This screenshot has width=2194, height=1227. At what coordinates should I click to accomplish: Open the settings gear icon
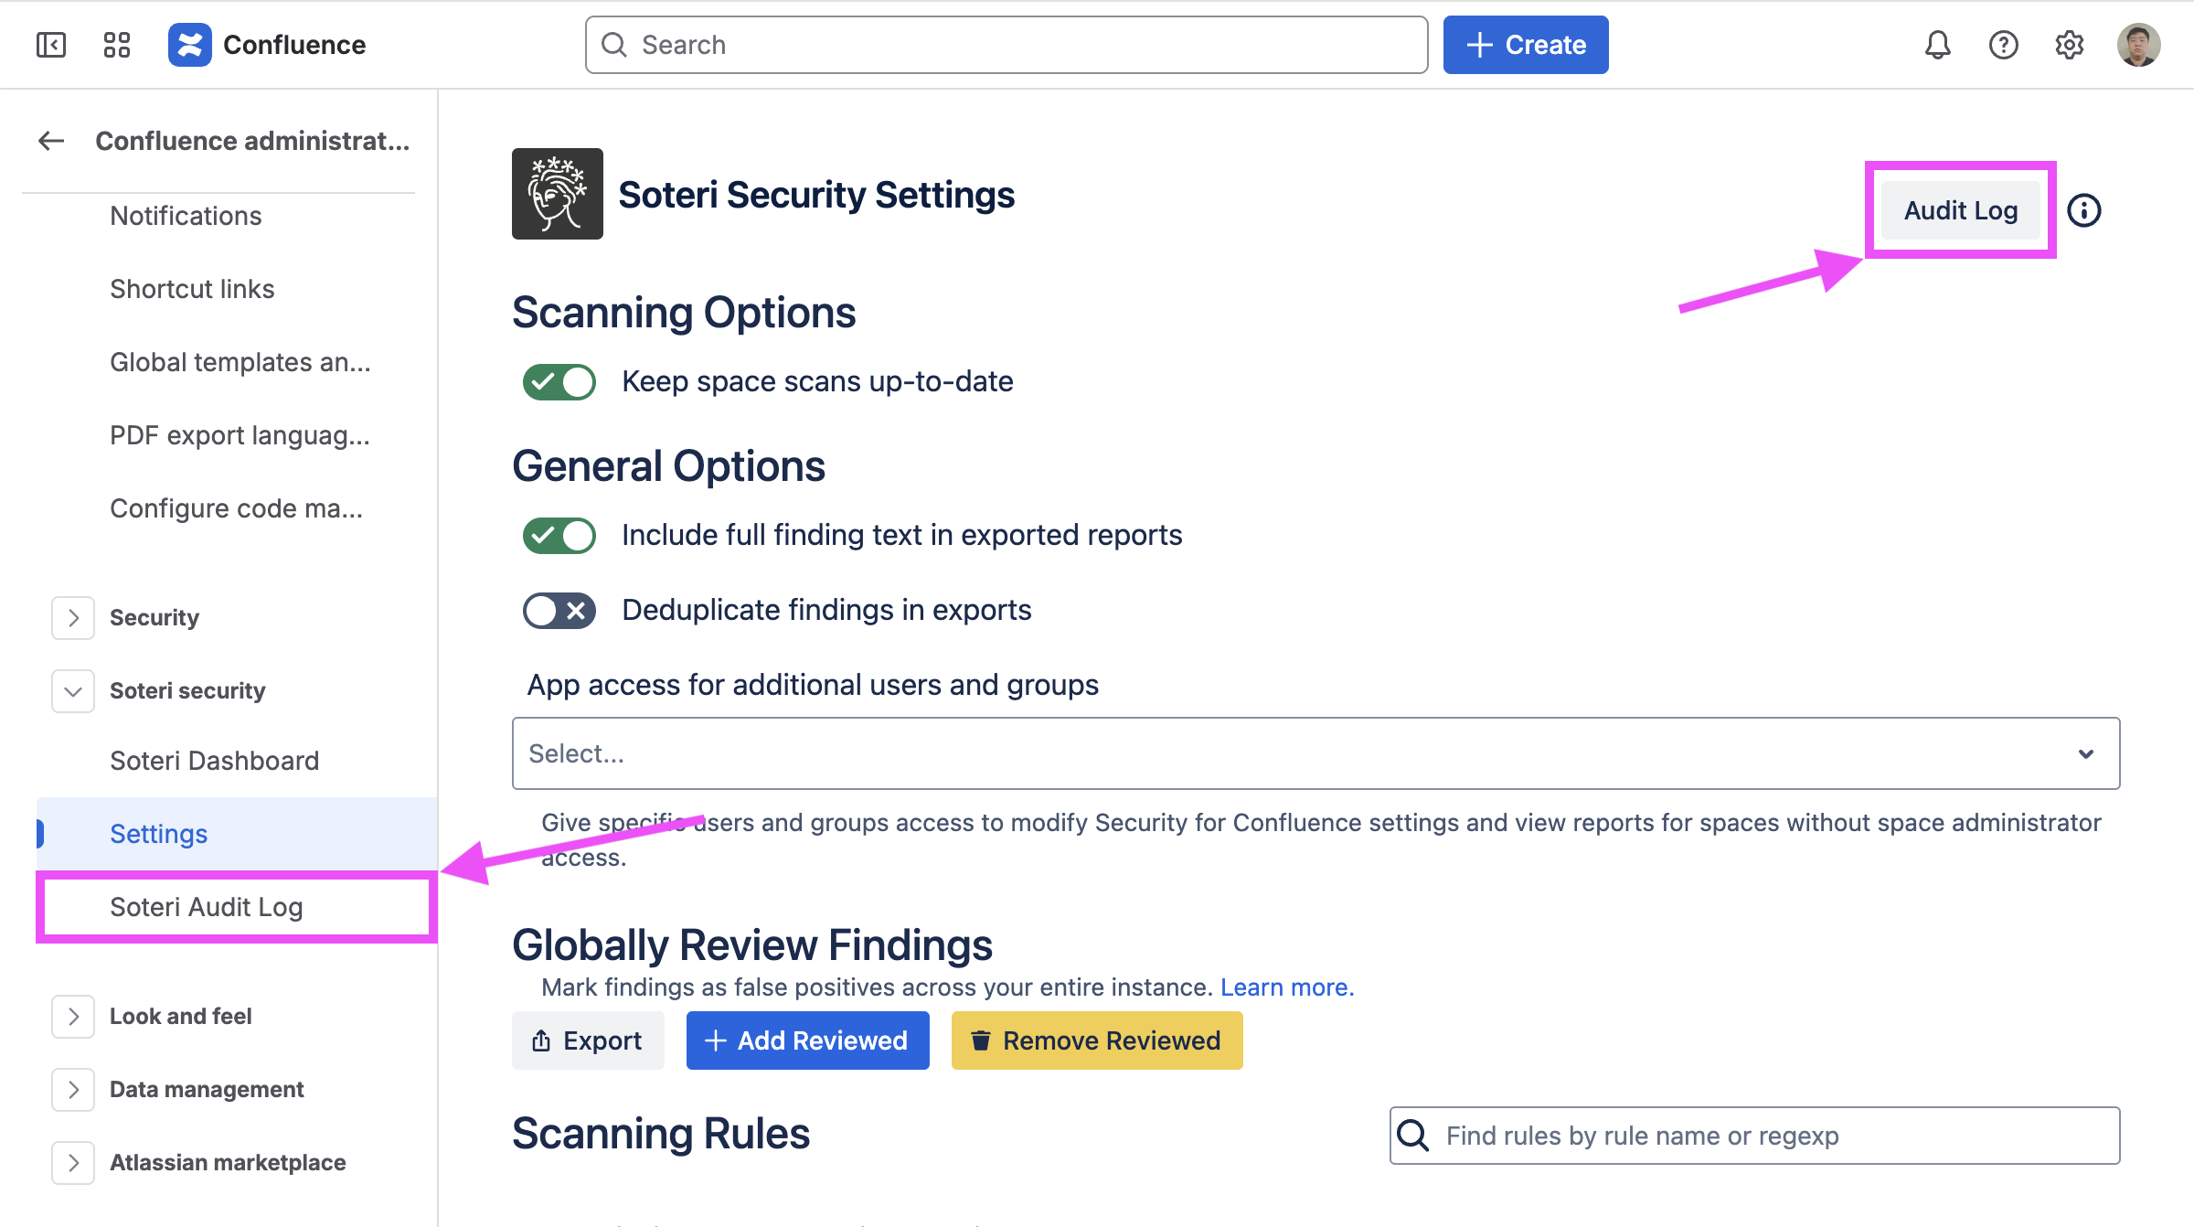[x=2069, y=45]
